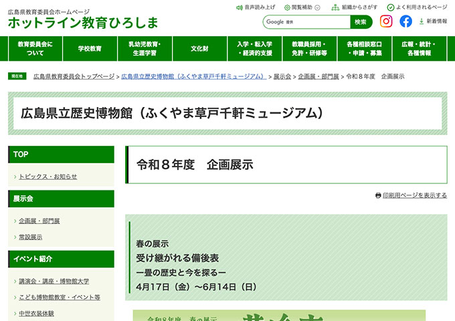Viewport: 455px width, 321px height.
Task: Click the 令和８年度 企画展示 page heading
Action: click(x=195, y=165)
